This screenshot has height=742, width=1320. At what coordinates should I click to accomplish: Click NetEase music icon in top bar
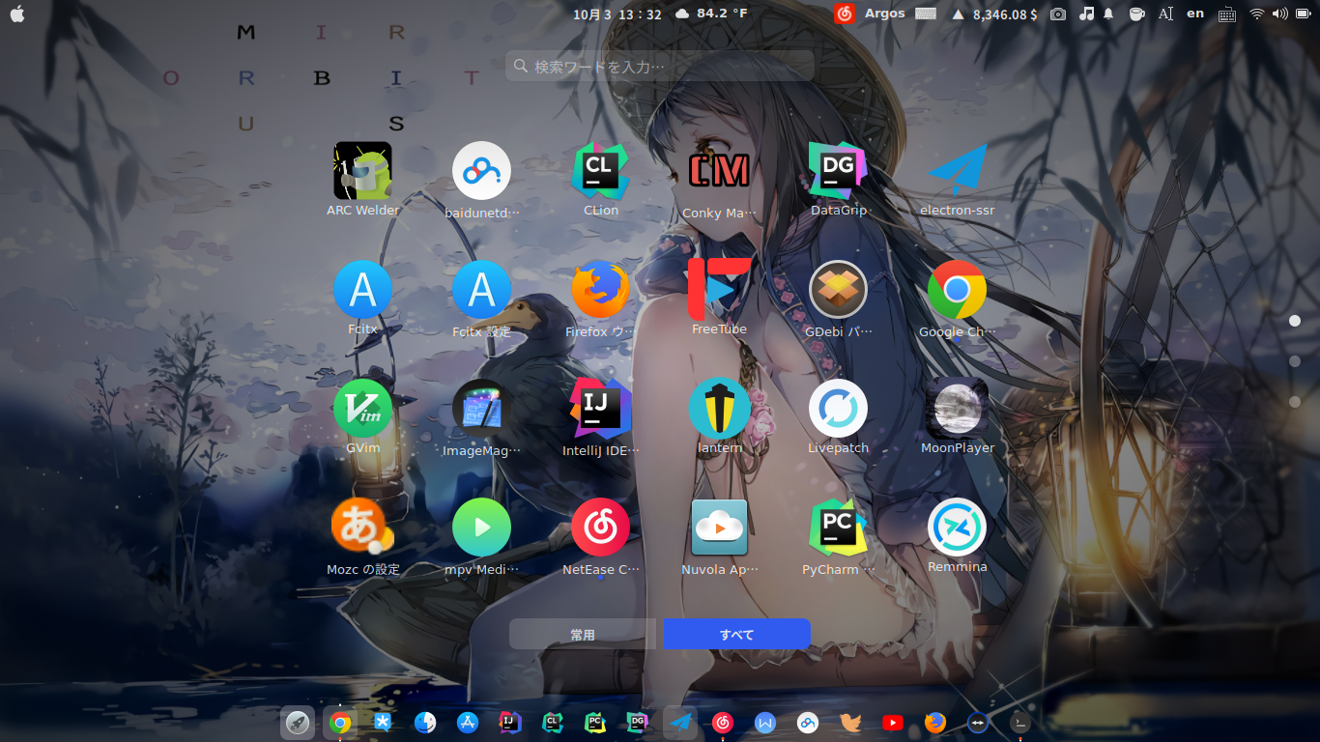pyautogui.click(x=845, y=14)
